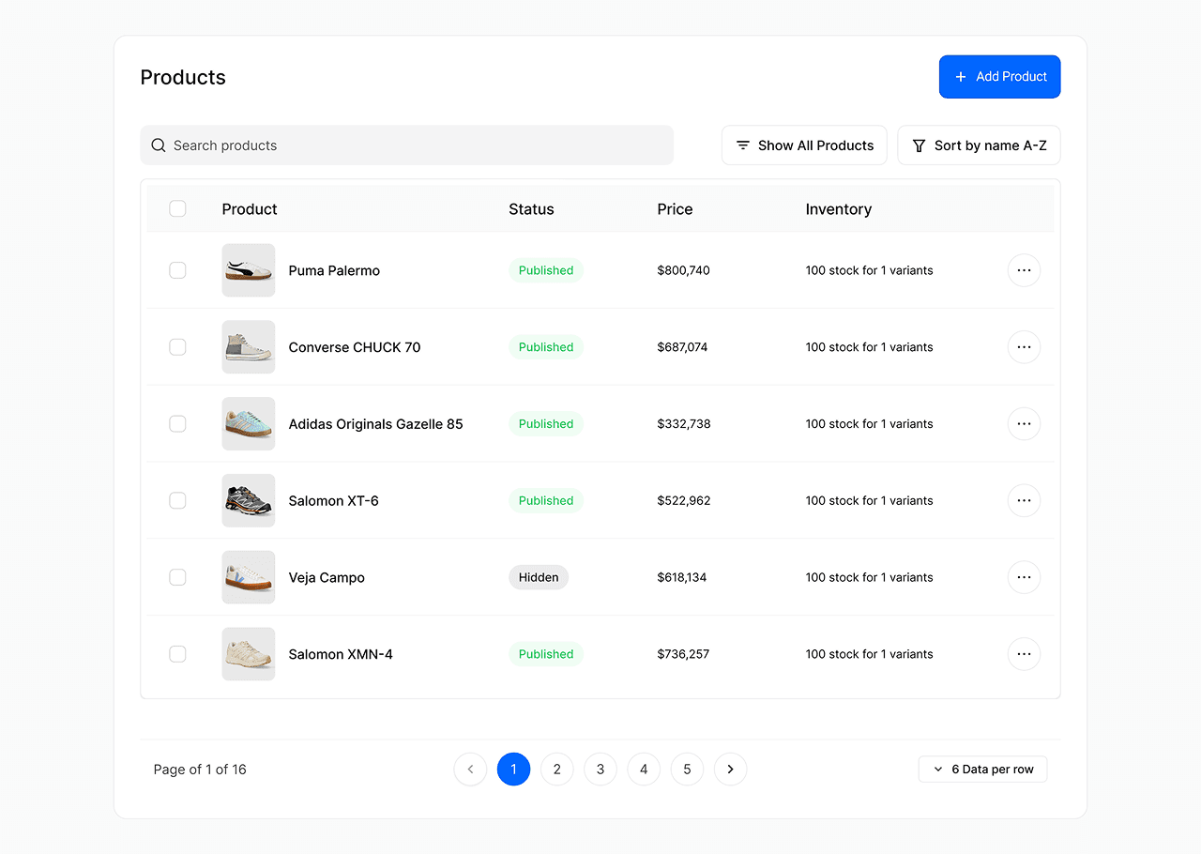Open the Salomon XT-6 thumbnail image

tap(249, 501)
